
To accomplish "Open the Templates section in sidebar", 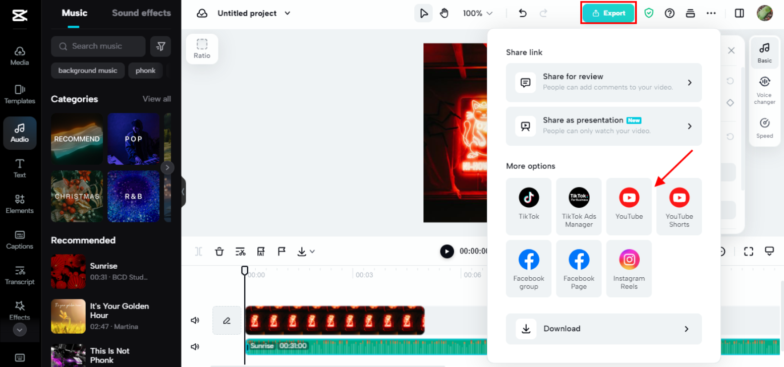I will point(20,94).
